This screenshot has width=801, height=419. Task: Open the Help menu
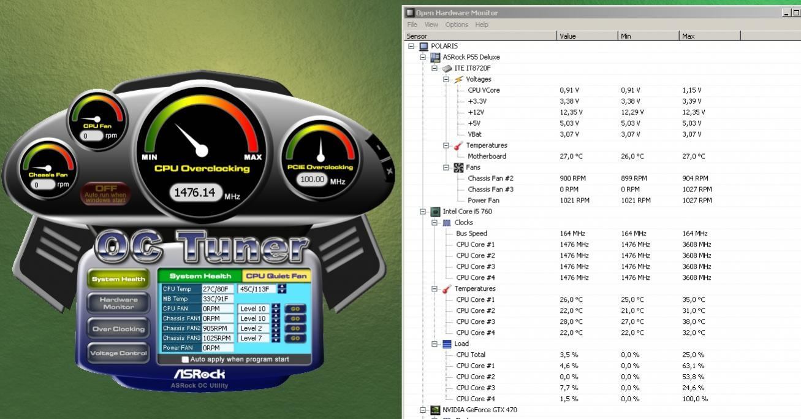click(482, 25)
